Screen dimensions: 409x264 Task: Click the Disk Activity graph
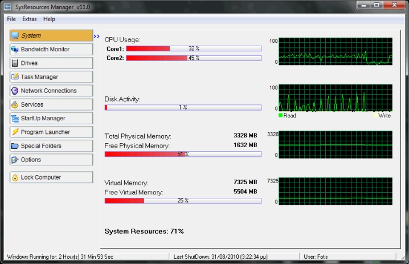point(336,98)
